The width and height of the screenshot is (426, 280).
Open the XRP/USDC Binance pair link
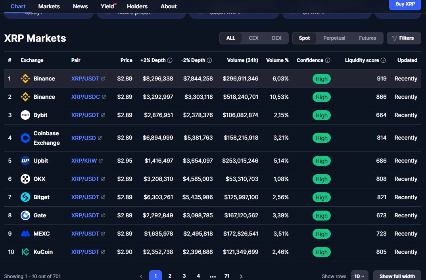86,97
